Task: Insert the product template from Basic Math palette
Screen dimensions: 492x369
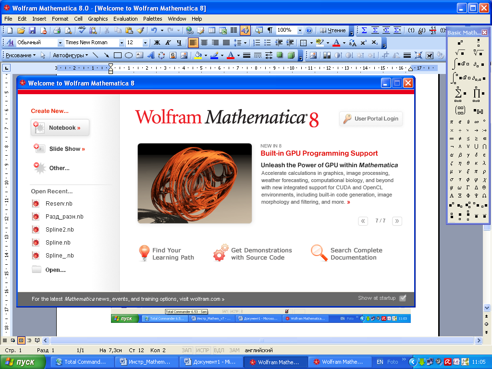Action: click(x=478, y=94)
